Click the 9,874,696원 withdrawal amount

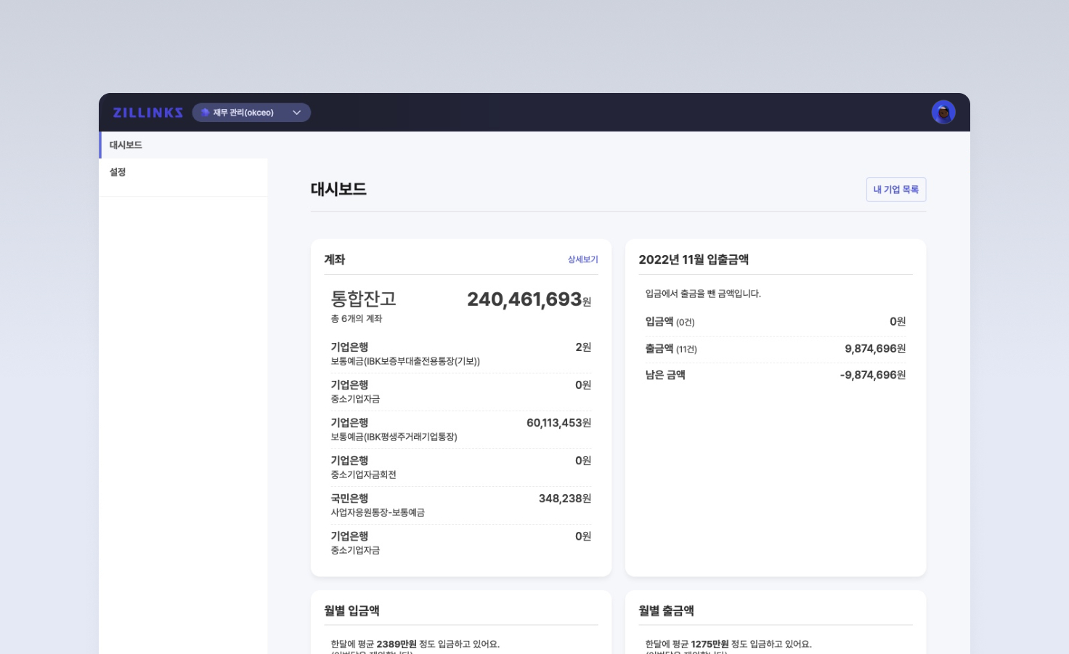875,349
